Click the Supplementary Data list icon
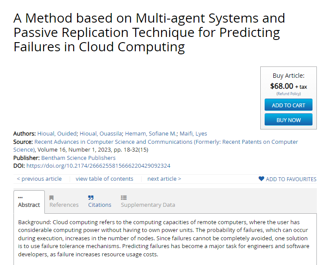 [x=124, y=198]
